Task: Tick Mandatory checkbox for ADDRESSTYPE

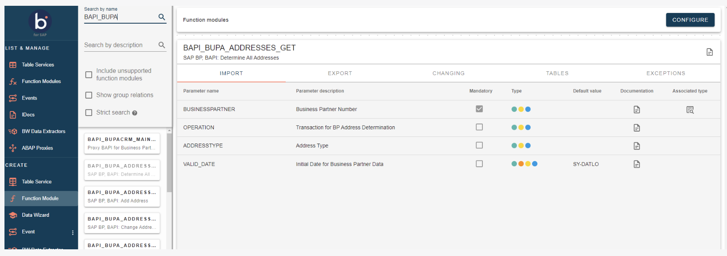Action: (479, 145)
